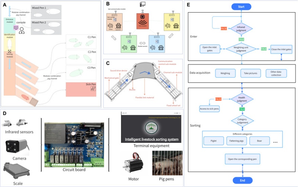Select the orange sub-control module block
This screenshot has width=298, height=187.
pos(114,22)
